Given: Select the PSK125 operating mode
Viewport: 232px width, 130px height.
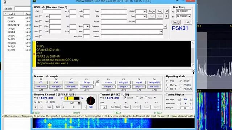Looking at the screenshot, I should pyautogui.click(x=181, y=89).
